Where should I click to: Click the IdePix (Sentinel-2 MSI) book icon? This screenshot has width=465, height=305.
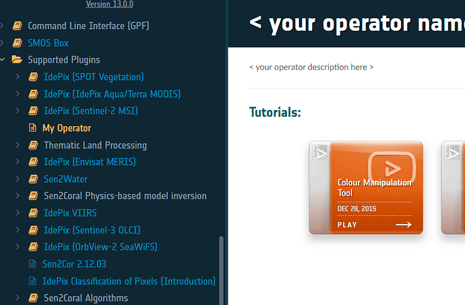coord(33,111)
